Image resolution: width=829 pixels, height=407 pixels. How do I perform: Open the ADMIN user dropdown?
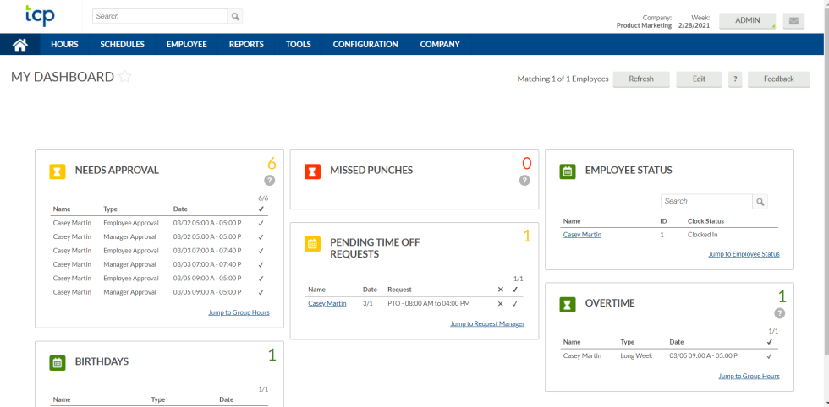point(748,21)
